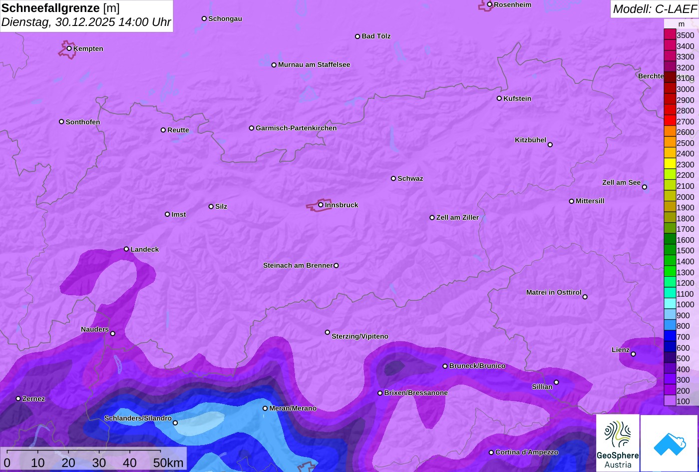
Task: Click the Sillian marker dot
Action: 556,383
